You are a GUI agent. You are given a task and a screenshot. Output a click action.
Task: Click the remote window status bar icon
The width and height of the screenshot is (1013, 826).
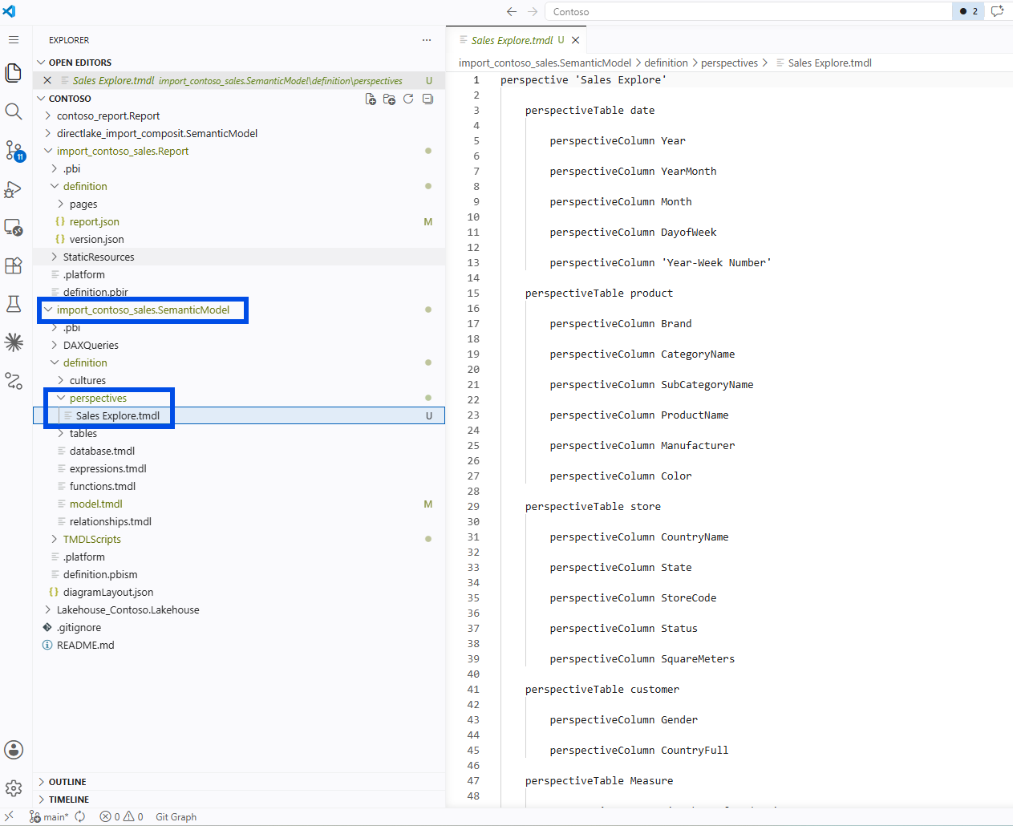pos(10,816)
